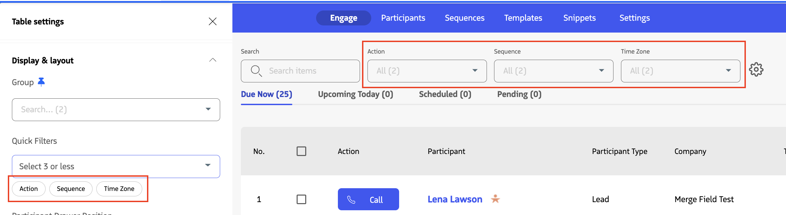Switch to the Participants tab

(x=403, y=18)
